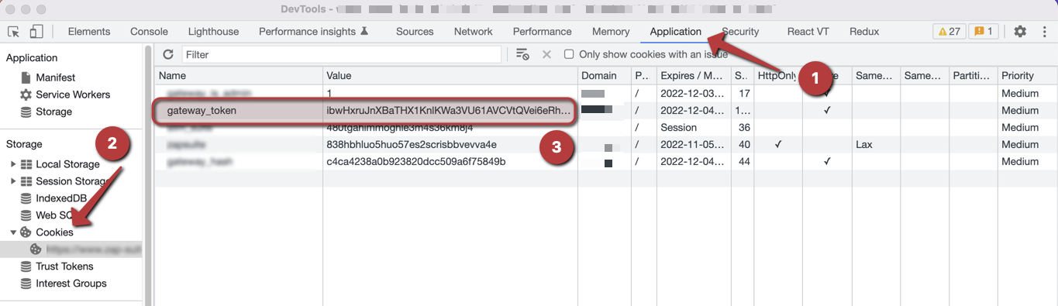Click the Session expiry cell
The width and height of the screenshot is (1058, 306).
point(693,128)
